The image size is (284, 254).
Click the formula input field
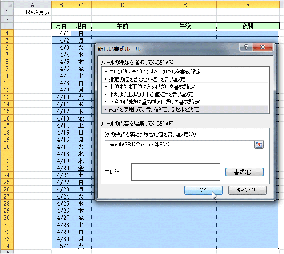180,145
